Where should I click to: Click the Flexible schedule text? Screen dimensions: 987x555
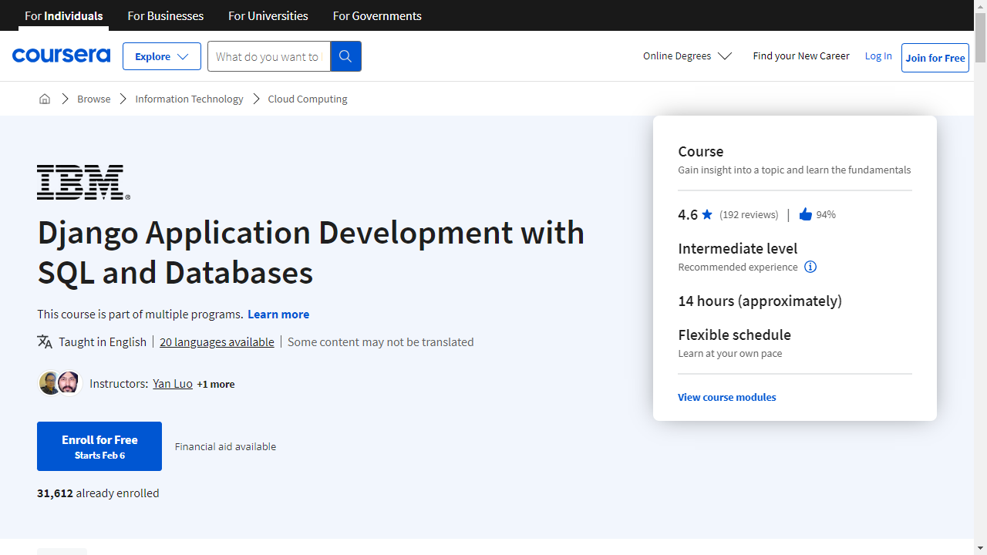[735, 335]
